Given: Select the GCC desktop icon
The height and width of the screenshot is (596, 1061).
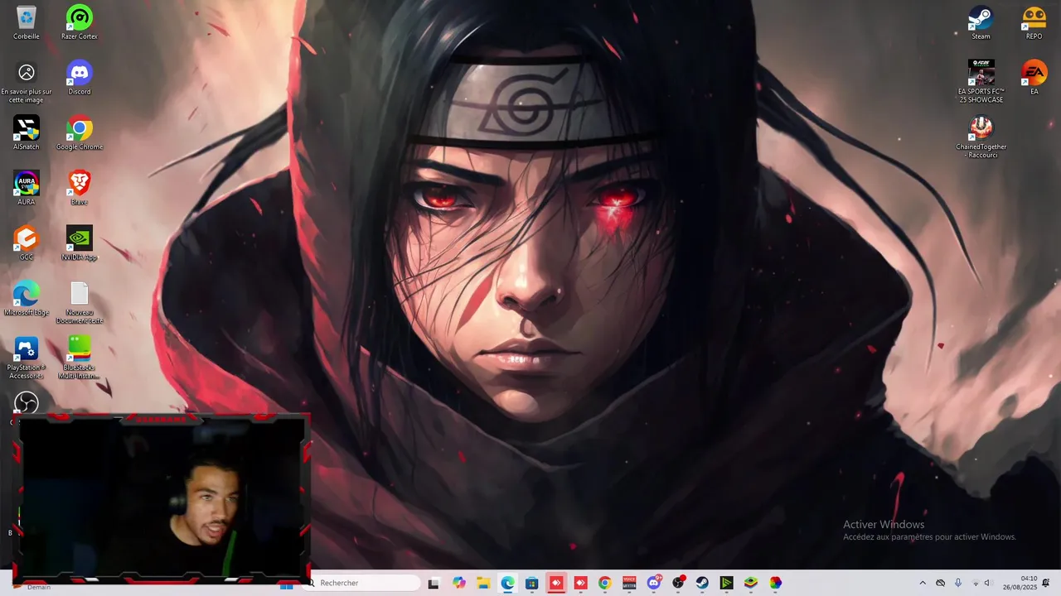Looking at the screenshot, I should click(x=27, y=243).
